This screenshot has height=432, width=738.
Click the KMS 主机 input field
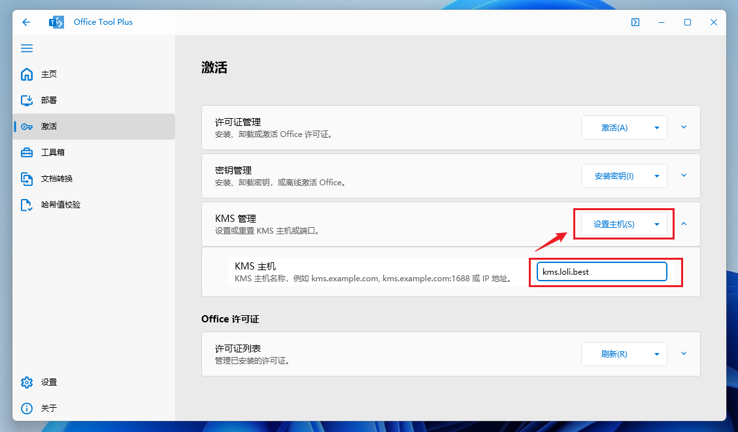point(602,271)
